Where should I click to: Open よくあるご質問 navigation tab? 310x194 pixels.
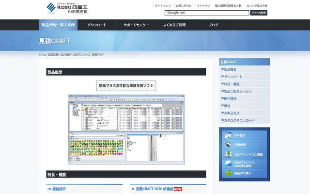click(174, 25)
